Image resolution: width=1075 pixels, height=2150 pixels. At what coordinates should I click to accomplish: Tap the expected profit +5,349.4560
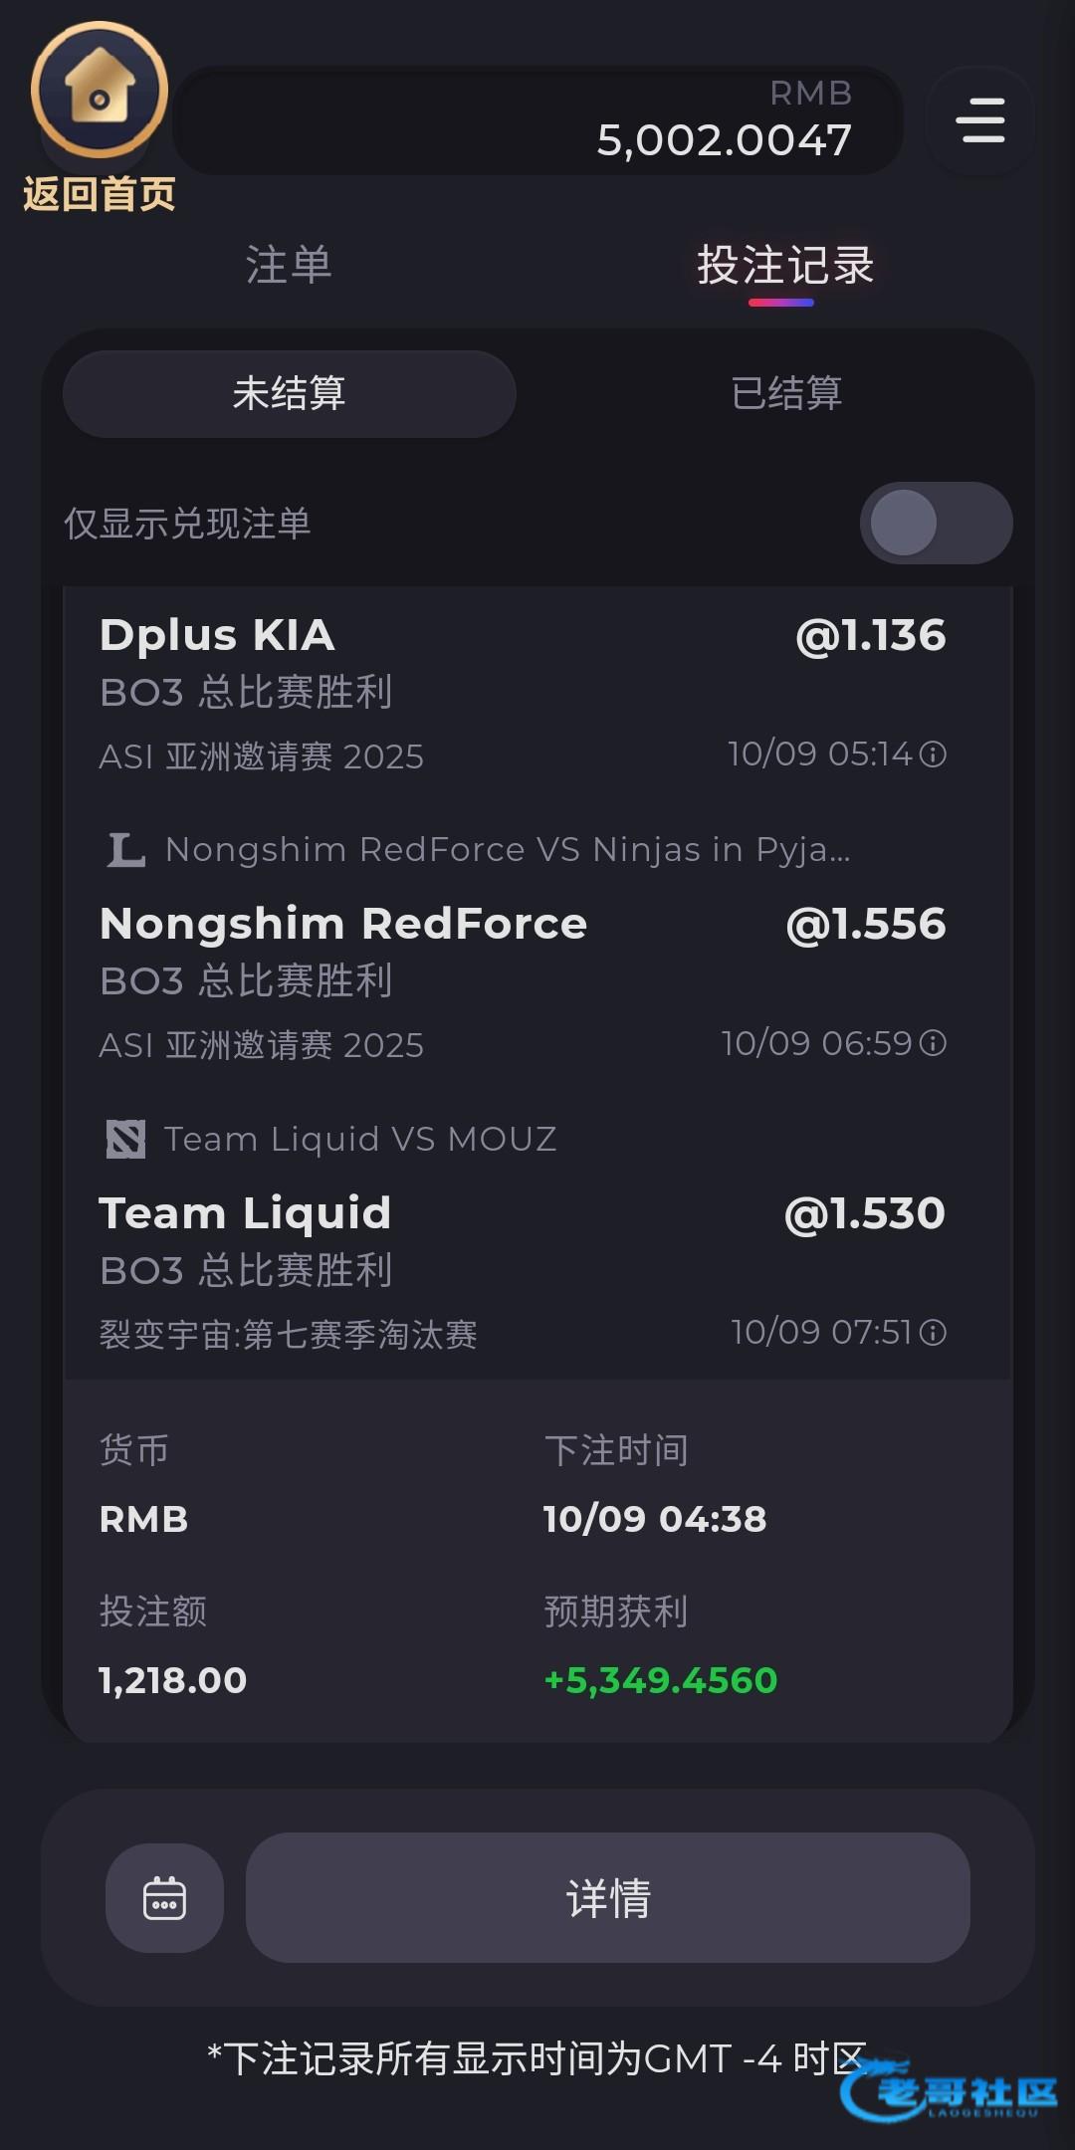(661, 1680)
